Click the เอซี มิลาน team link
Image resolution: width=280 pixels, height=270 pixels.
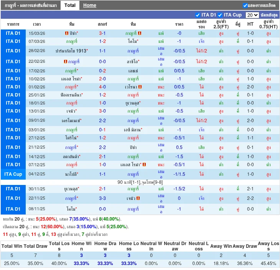pos(133,130)
